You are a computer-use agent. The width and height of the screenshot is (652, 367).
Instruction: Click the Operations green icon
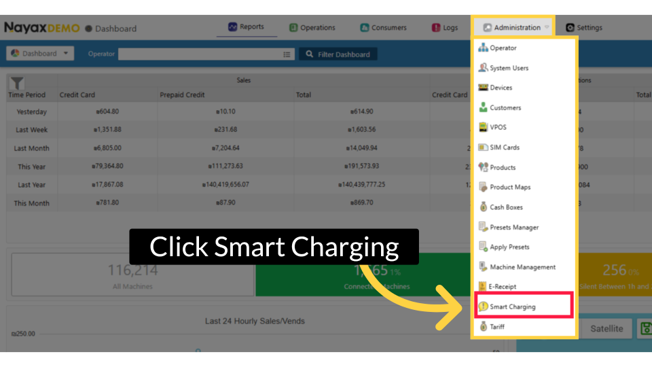293,27
